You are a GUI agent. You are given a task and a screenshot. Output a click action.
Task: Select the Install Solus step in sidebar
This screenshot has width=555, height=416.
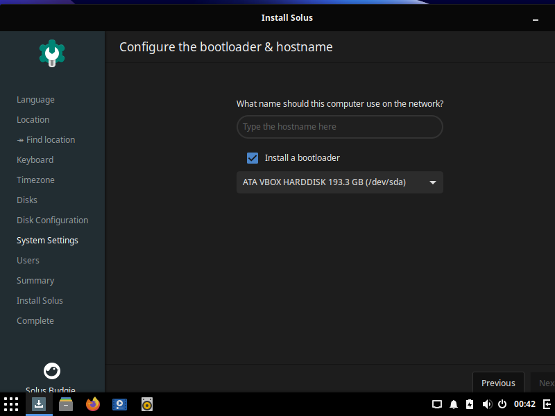coord(40,301)
